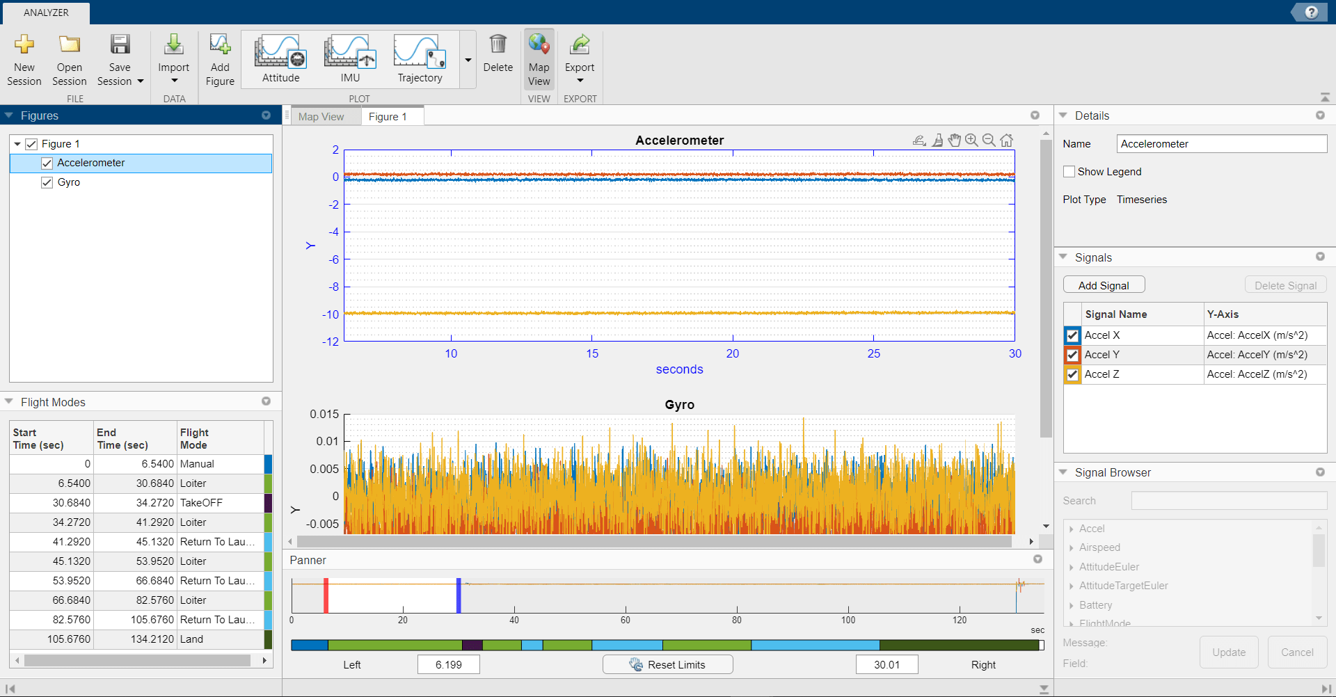
Task: Click the Open Session folder icon
Action: click(69, 45)
